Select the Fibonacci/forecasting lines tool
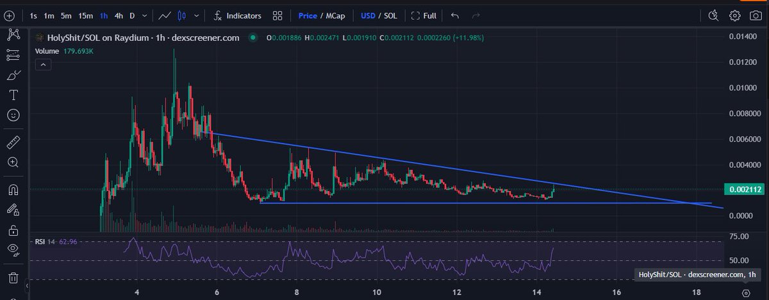Viewport: 769px width, 300px height. click(x=13, y=55)
